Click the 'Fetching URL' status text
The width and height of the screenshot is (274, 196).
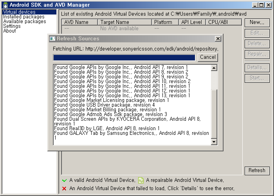click(x=135, y=49)
